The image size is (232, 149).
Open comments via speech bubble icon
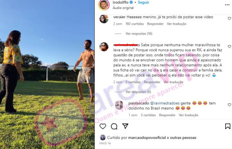(114, 126)
